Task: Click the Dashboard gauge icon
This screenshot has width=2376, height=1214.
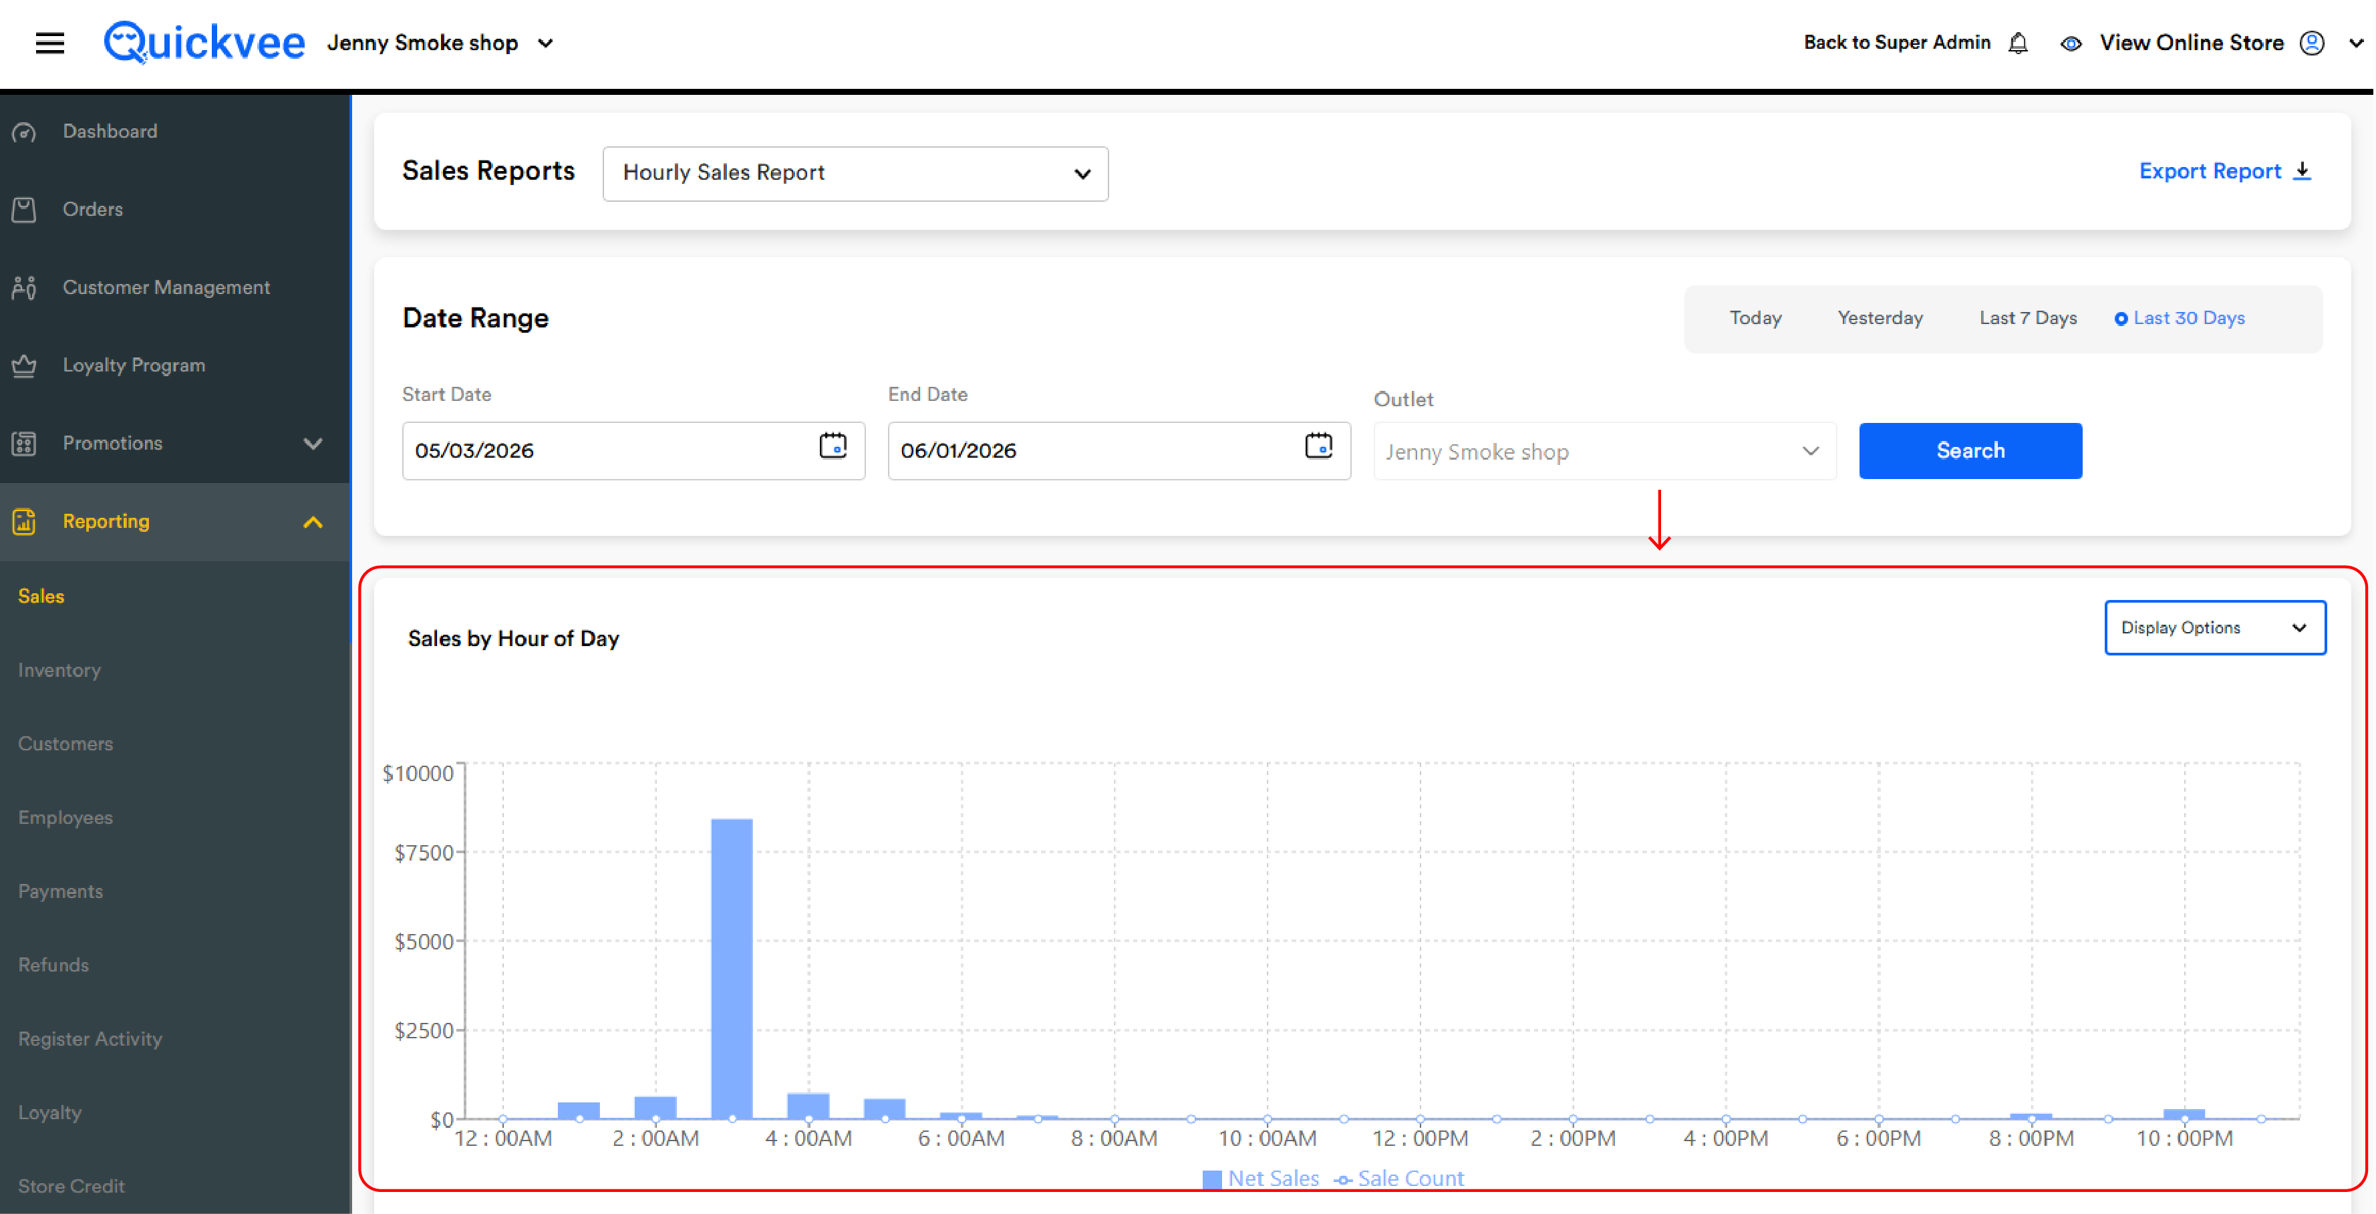Action: (x=24, y=132)
